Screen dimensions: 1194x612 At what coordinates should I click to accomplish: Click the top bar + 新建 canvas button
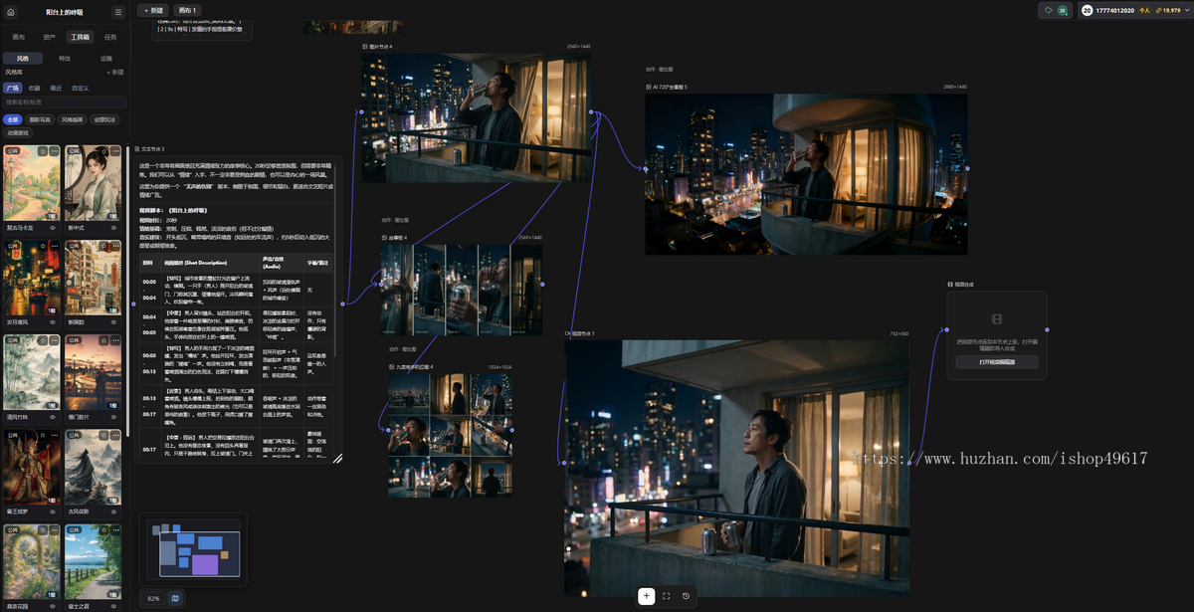click(153, 10)
